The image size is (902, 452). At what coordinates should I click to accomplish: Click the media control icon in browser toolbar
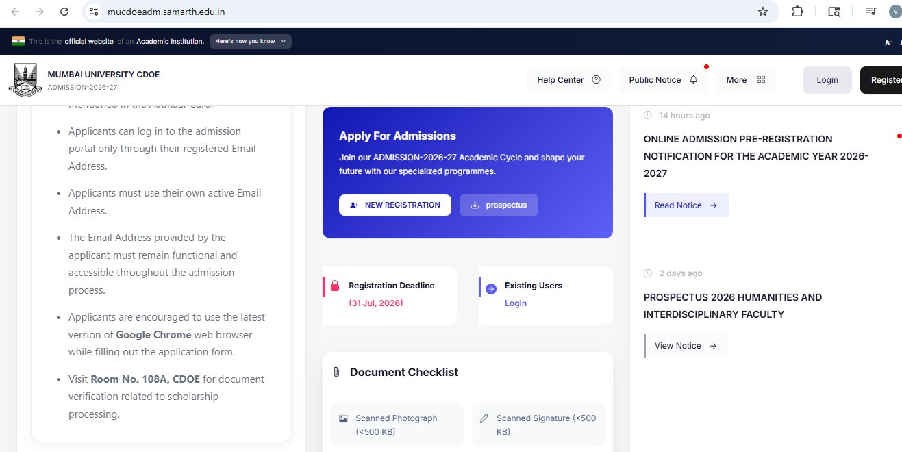pos(870,12)
